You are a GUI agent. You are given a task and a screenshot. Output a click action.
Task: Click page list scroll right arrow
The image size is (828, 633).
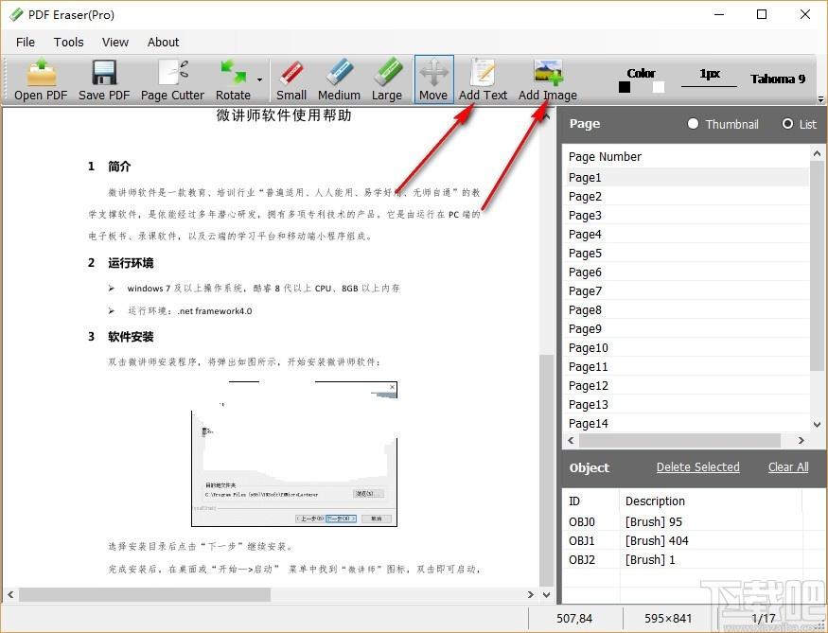802,440
